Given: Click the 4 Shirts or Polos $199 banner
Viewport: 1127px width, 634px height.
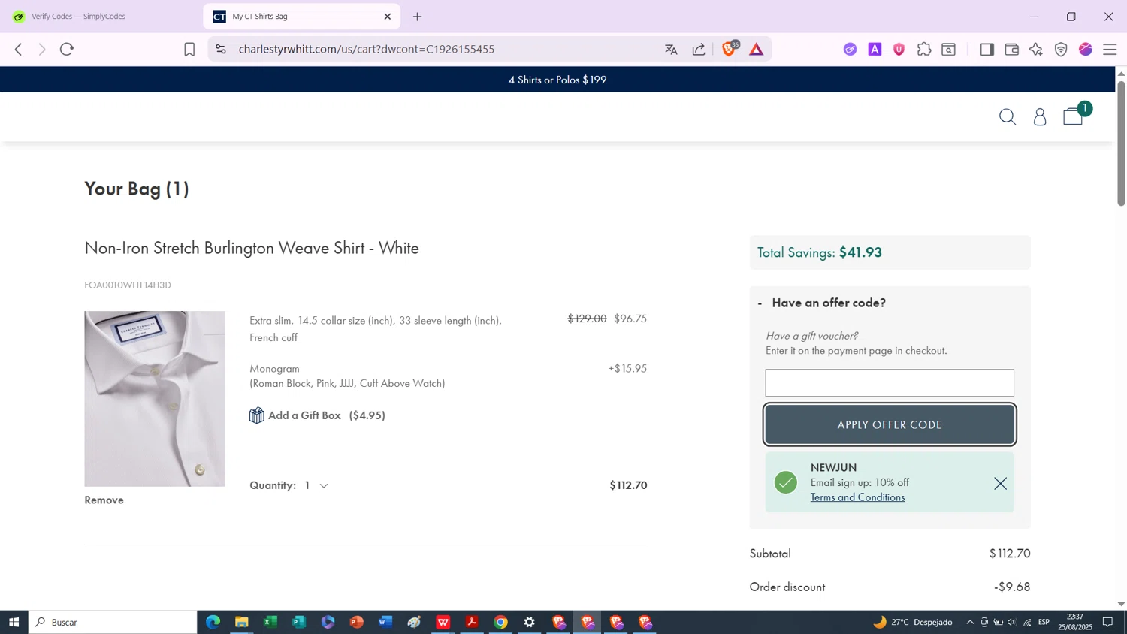Looking at the screenshot, I should pyautogui.click(x=557, y=80).
